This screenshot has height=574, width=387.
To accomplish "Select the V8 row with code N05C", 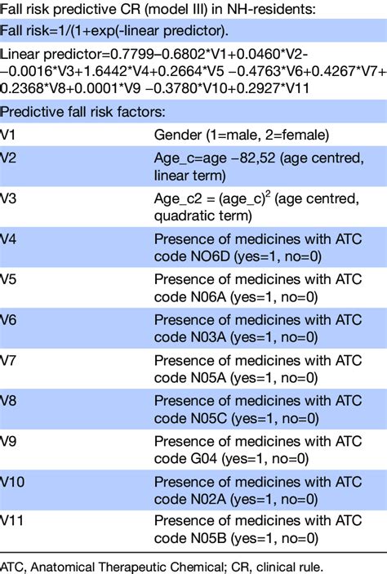I will pos(193,409).
